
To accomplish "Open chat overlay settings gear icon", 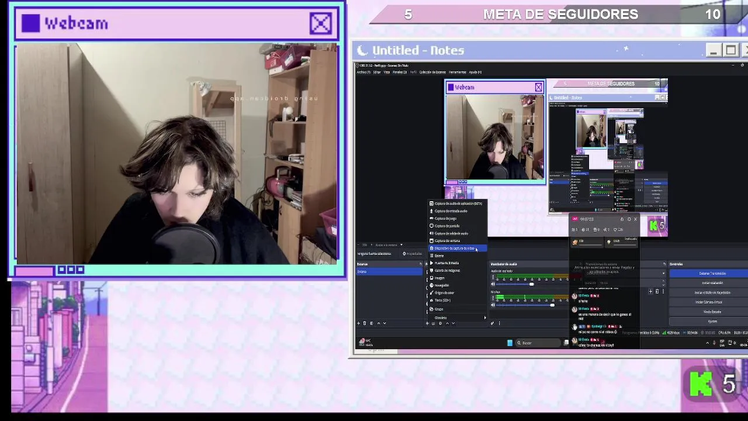I will click(629, 219).
